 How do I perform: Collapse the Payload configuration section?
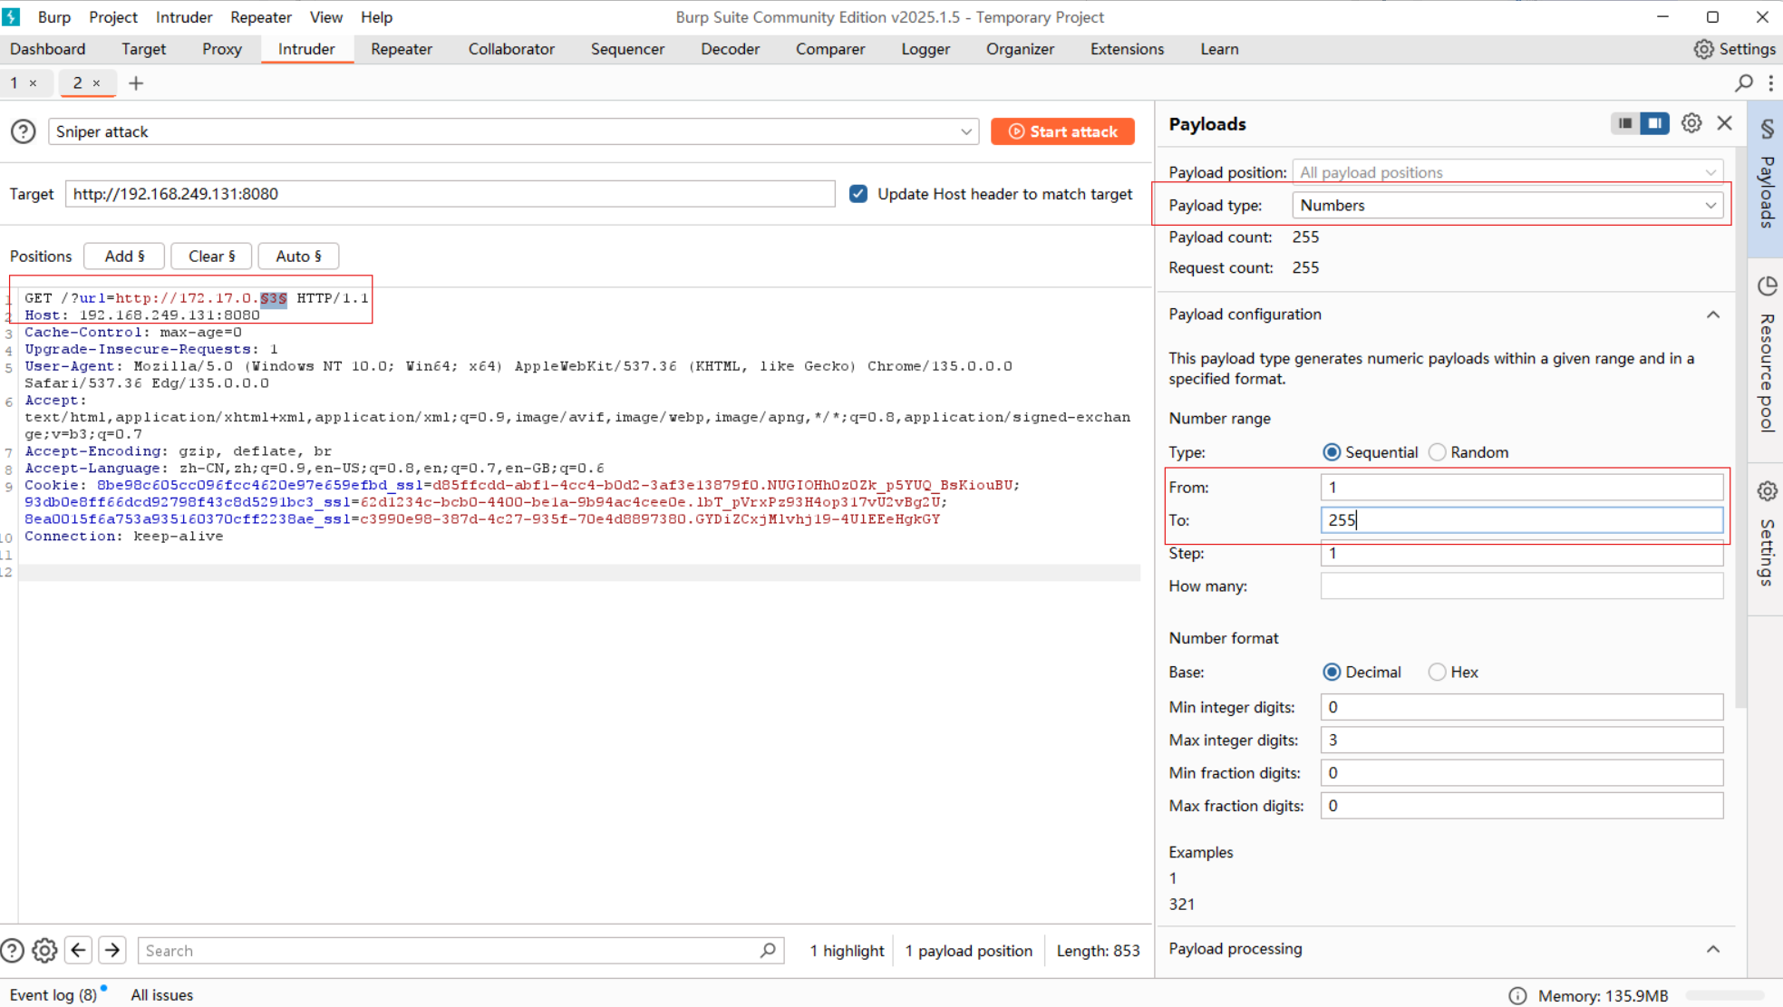(x=1712, y=315)
